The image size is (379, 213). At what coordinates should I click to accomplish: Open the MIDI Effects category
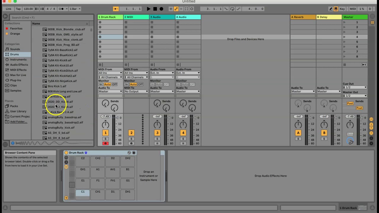coord(18,70)
